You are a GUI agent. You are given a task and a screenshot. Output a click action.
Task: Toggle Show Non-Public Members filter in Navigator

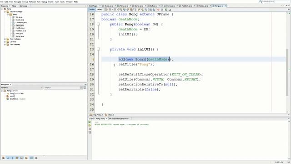pos(17,158)
